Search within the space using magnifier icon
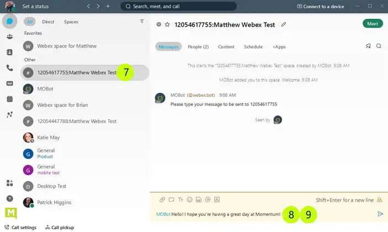 tap(379, 46)
